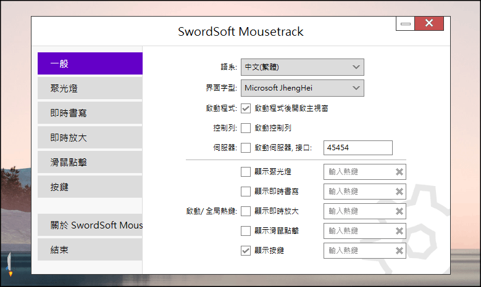The image size is (481, 287).
Task: Click the 啟動/ 全局熱鍵: label
Action: (212, 211)
